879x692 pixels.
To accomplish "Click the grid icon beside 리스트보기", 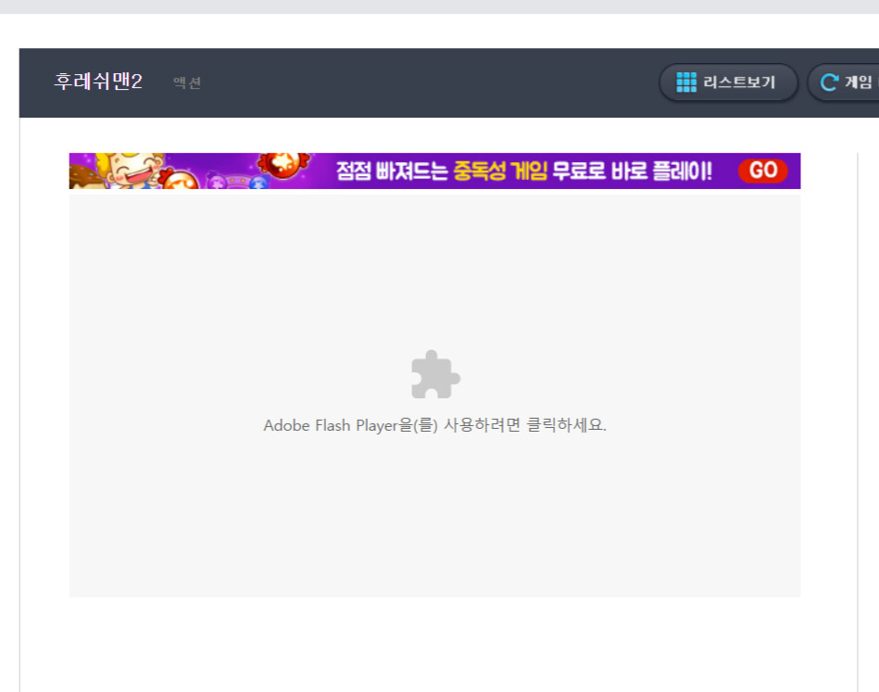I will tap(685, 82).
